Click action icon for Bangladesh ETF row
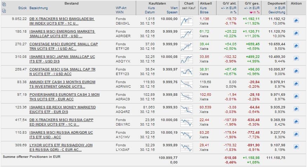The height and width of the screenshot is (167, 307). 296,21
